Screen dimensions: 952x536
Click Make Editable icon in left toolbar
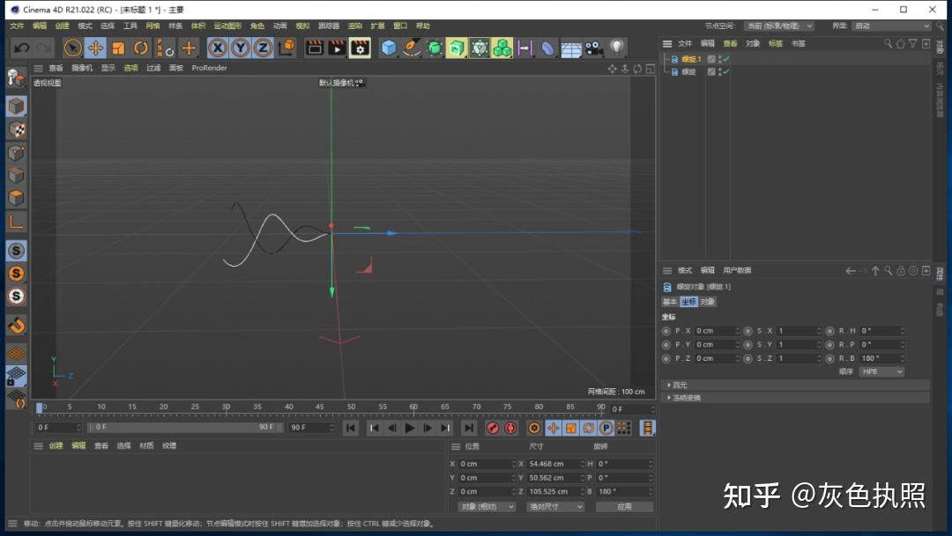pyautogui.click(x=17, y=77)
